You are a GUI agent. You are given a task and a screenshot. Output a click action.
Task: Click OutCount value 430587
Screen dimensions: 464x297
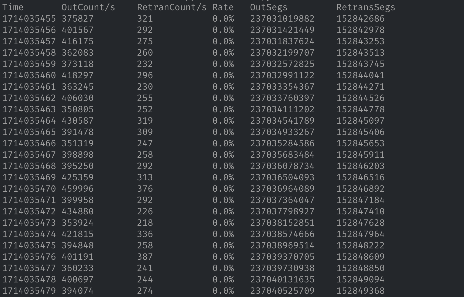point(78,121)
